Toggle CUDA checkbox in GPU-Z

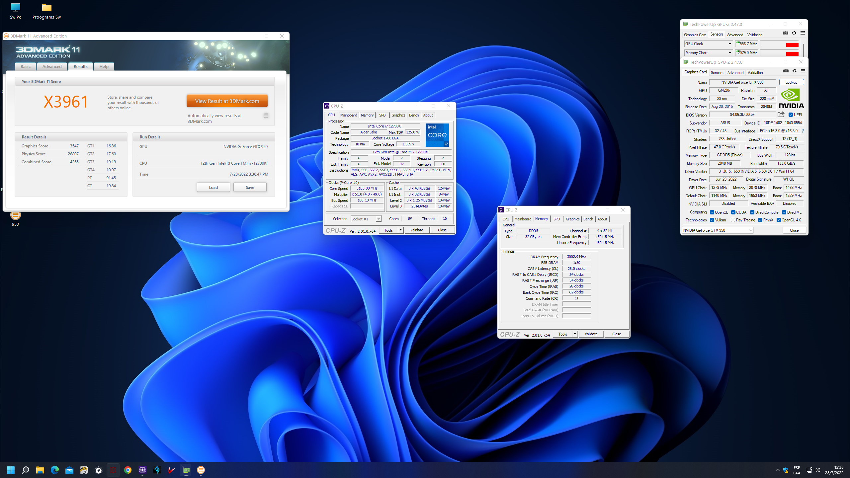point(733,212)
